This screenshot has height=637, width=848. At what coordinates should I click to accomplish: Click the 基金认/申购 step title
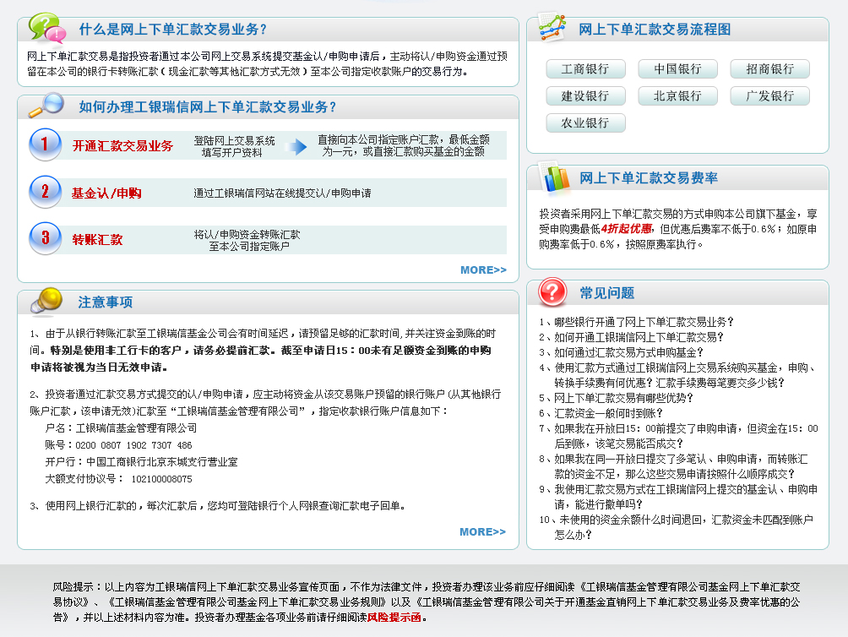pos(106,193)
